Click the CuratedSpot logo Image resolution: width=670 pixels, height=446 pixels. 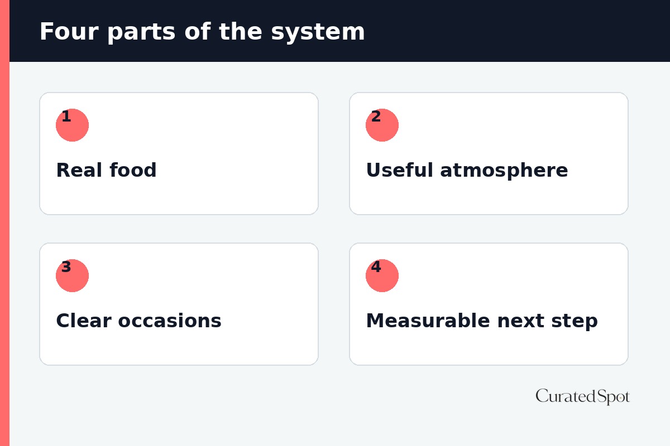582,396
